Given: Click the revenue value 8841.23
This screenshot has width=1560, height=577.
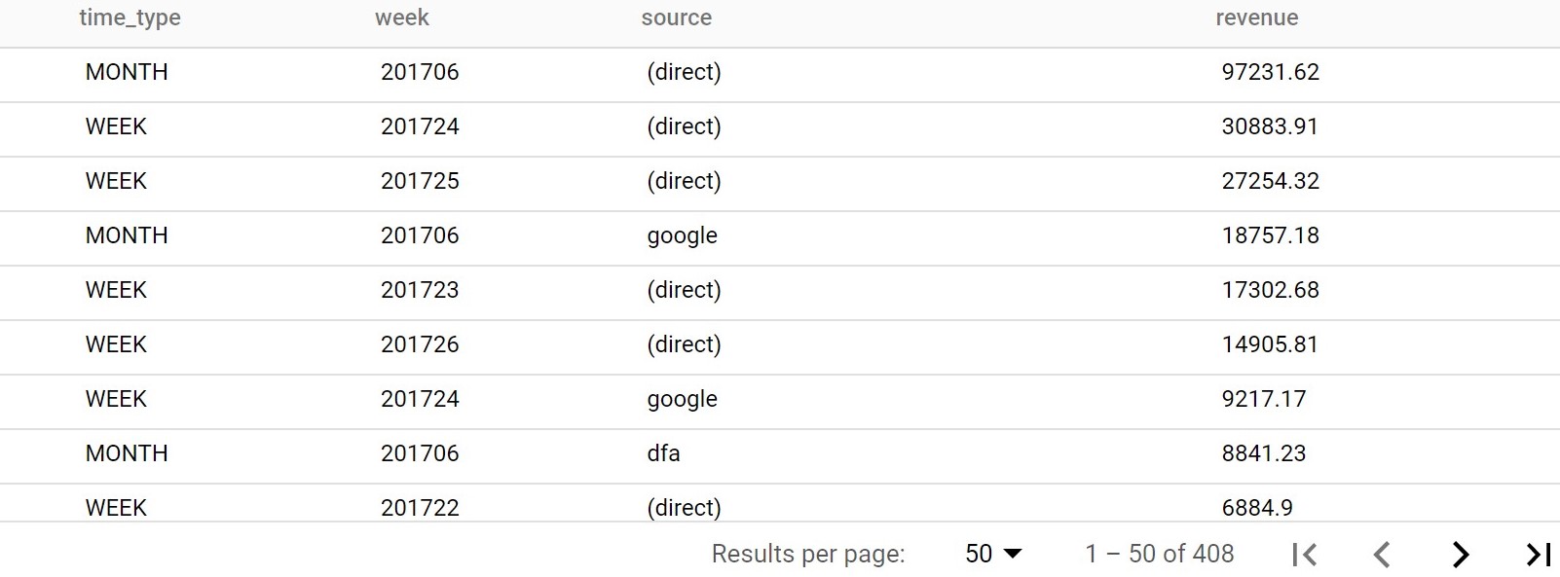Looking at the screenshot, I should 1264,453.
